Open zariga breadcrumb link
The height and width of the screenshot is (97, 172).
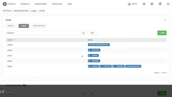click(34, 11)
